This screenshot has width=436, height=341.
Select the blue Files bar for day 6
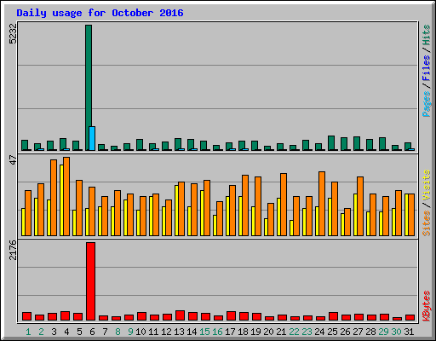click(92, 138)
